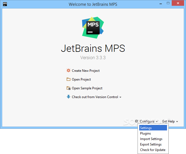Click the Version 3.3.3 text
The height and width of the screenshot is (154, 186).
pos(93,58)
